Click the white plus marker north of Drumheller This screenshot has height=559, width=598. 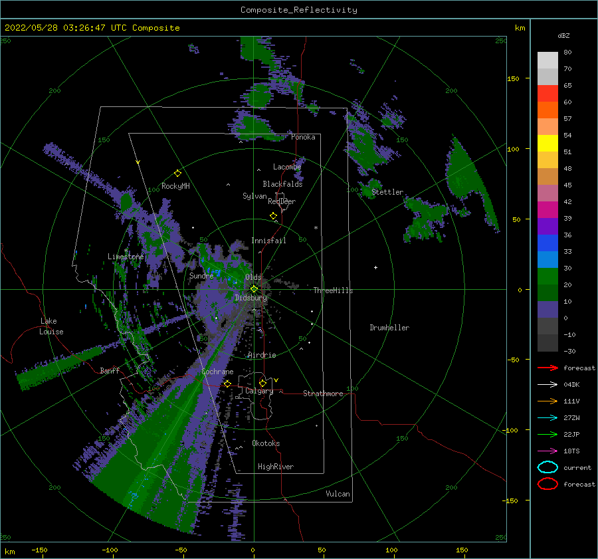tap(375, 267)
